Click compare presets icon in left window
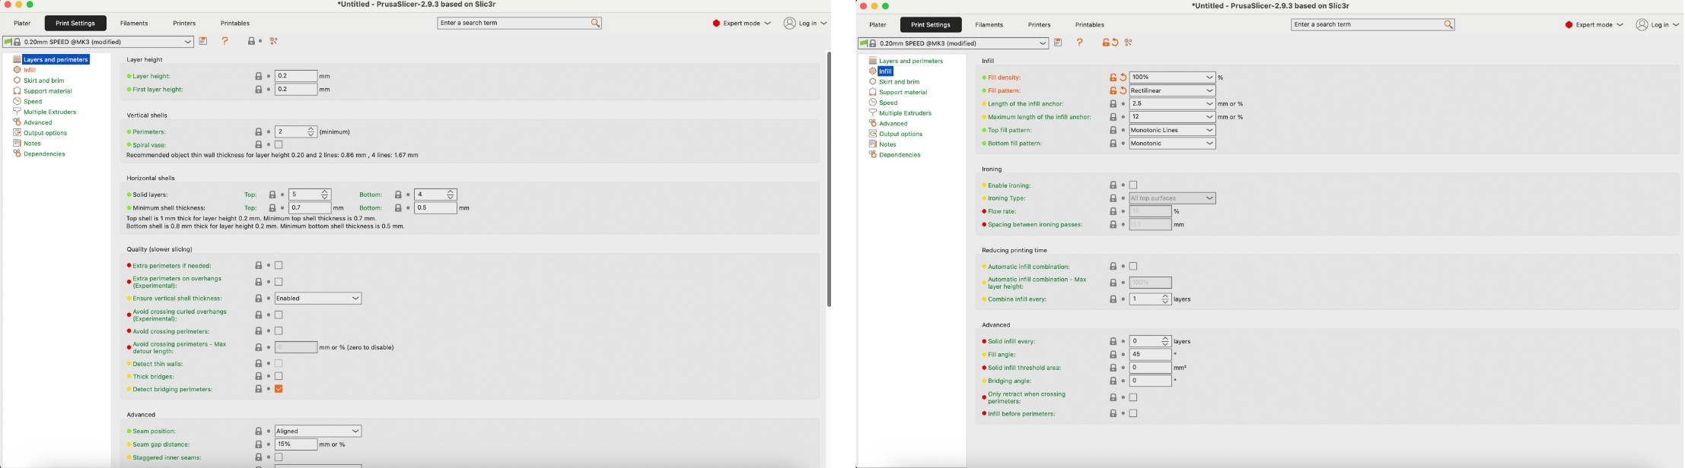 tap(275, 42)
